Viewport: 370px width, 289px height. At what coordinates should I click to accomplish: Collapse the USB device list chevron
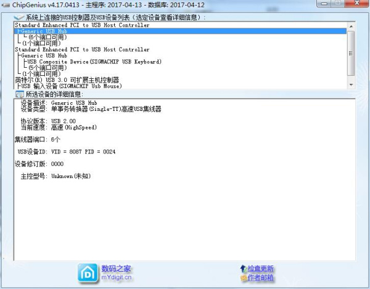(18, 17)
